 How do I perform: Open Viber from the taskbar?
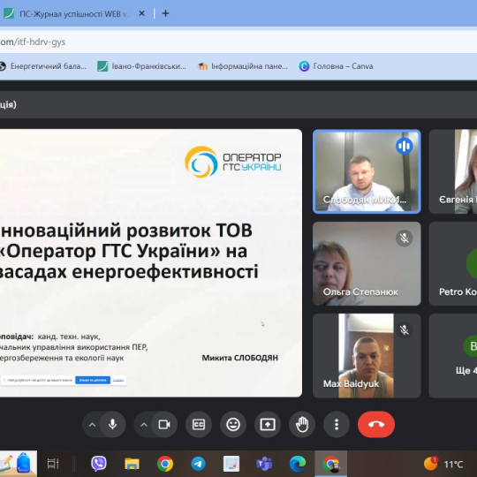[99, 464]
